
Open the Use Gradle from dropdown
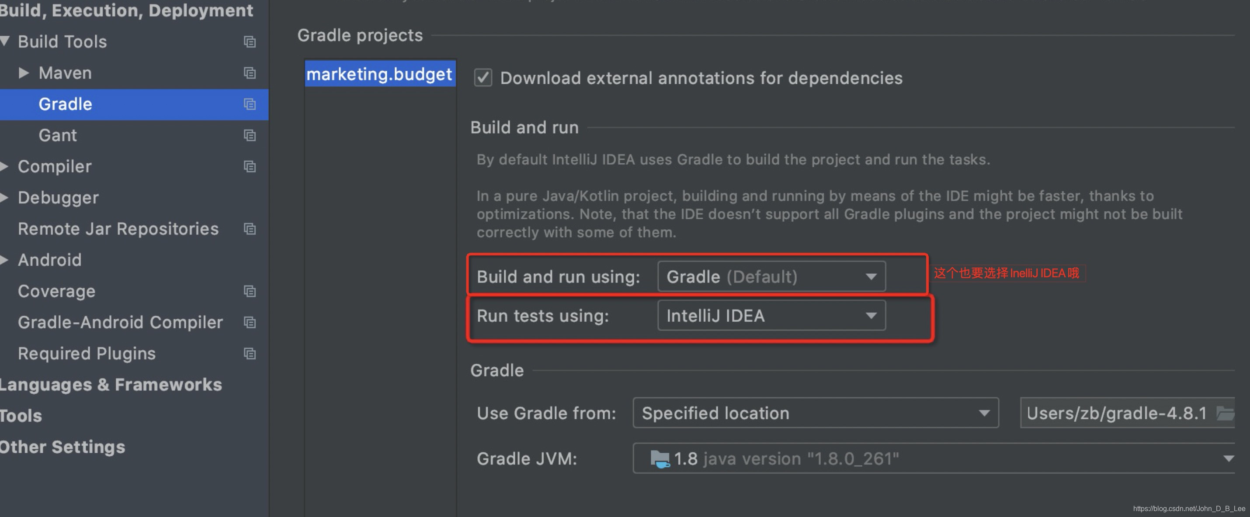pos(985,413)
